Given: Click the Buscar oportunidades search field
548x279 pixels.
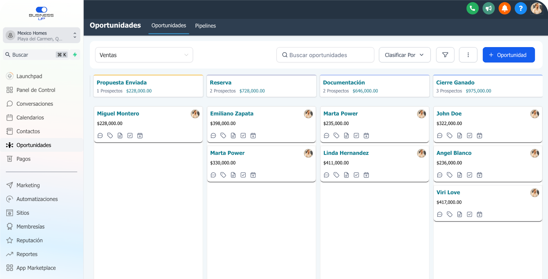Looking at the screenshot, I should (x=325, y=55).
